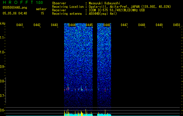183x116 pixels.
Task: Click the meteor echo in the 0446 block
Action: coord(105,90)
